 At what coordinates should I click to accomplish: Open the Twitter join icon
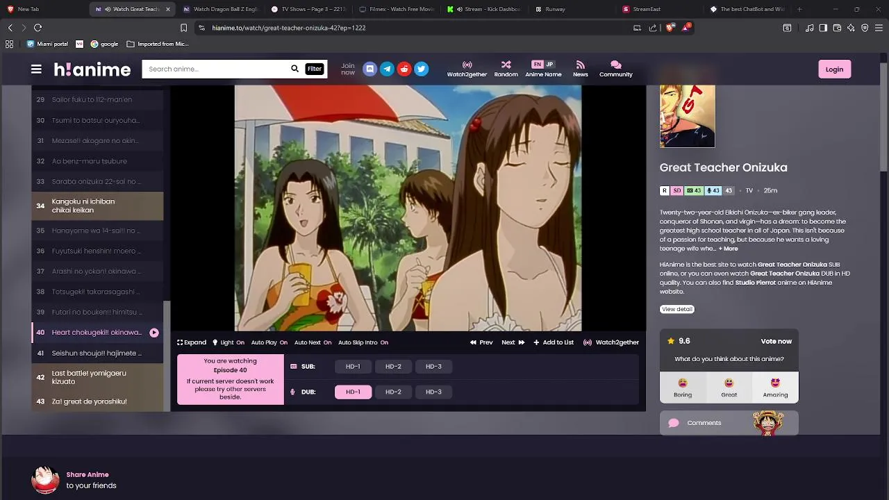tap(421, 69)
